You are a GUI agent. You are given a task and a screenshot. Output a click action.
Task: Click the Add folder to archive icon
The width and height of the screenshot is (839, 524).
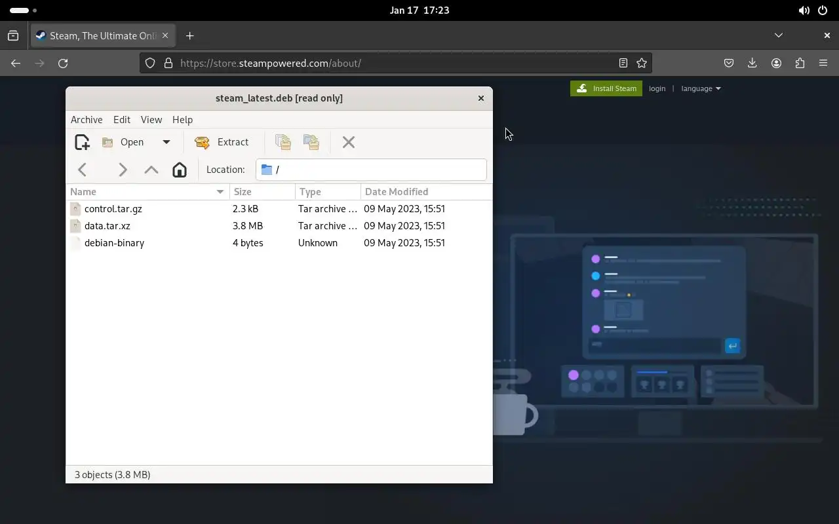pos(311,142)
